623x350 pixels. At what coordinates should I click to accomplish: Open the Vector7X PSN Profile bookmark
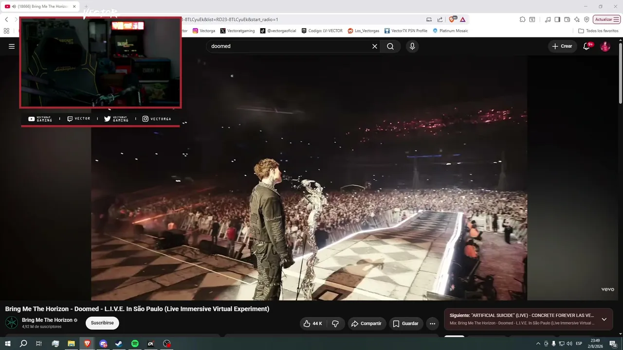[406, 31]
